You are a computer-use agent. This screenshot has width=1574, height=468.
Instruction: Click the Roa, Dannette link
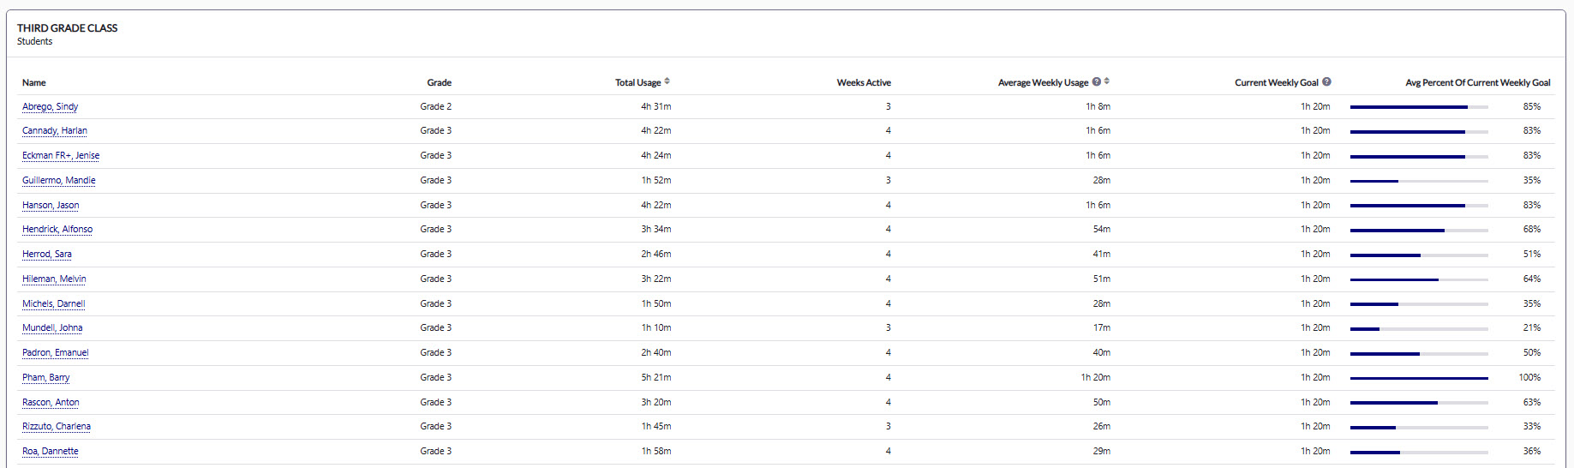(50, 451)
